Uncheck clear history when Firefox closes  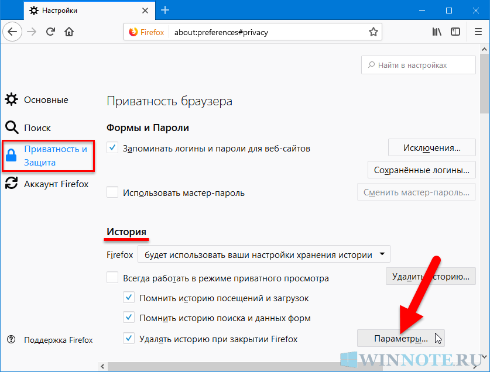(129, 339)
